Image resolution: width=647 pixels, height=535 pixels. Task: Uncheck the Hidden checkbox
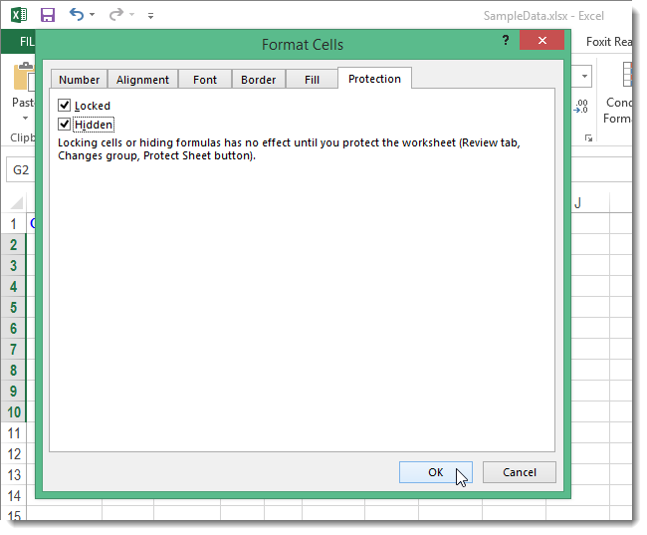[x=65, y=124]
